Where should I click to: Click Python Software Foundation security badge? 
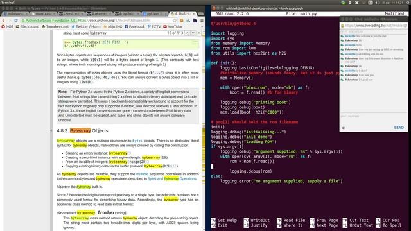(x=49, y=21)
